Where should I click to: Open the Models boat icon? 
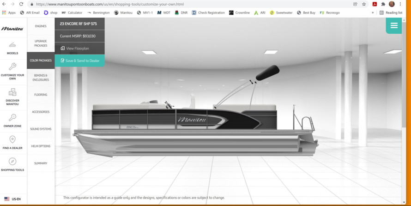12,45
